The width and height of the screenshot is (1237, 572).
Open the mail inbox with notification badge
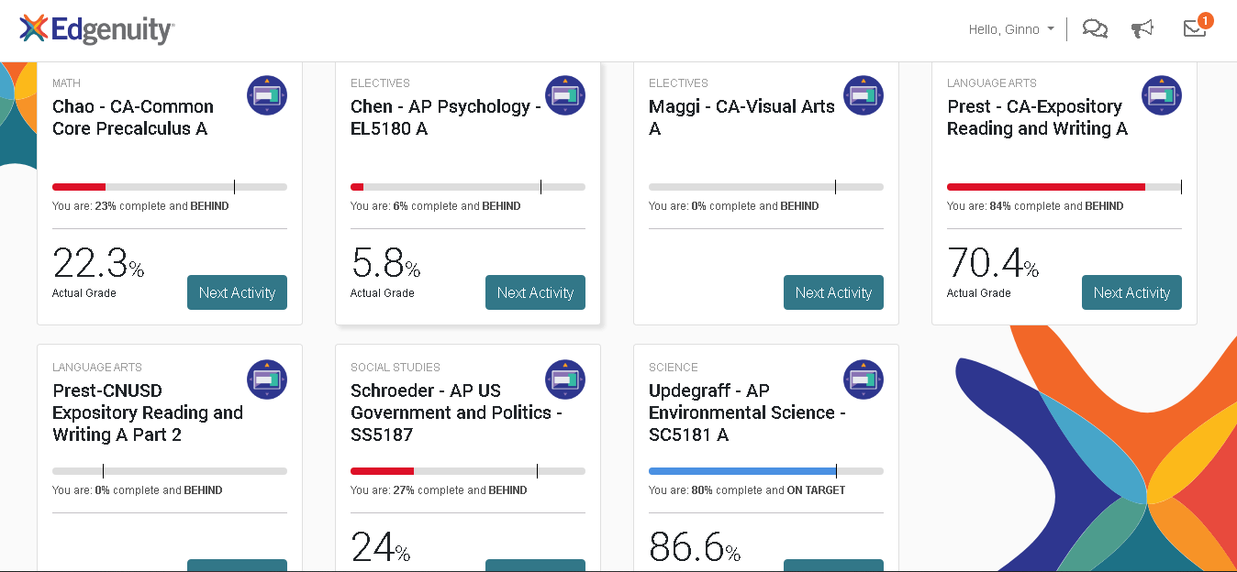pos(1197,27)
